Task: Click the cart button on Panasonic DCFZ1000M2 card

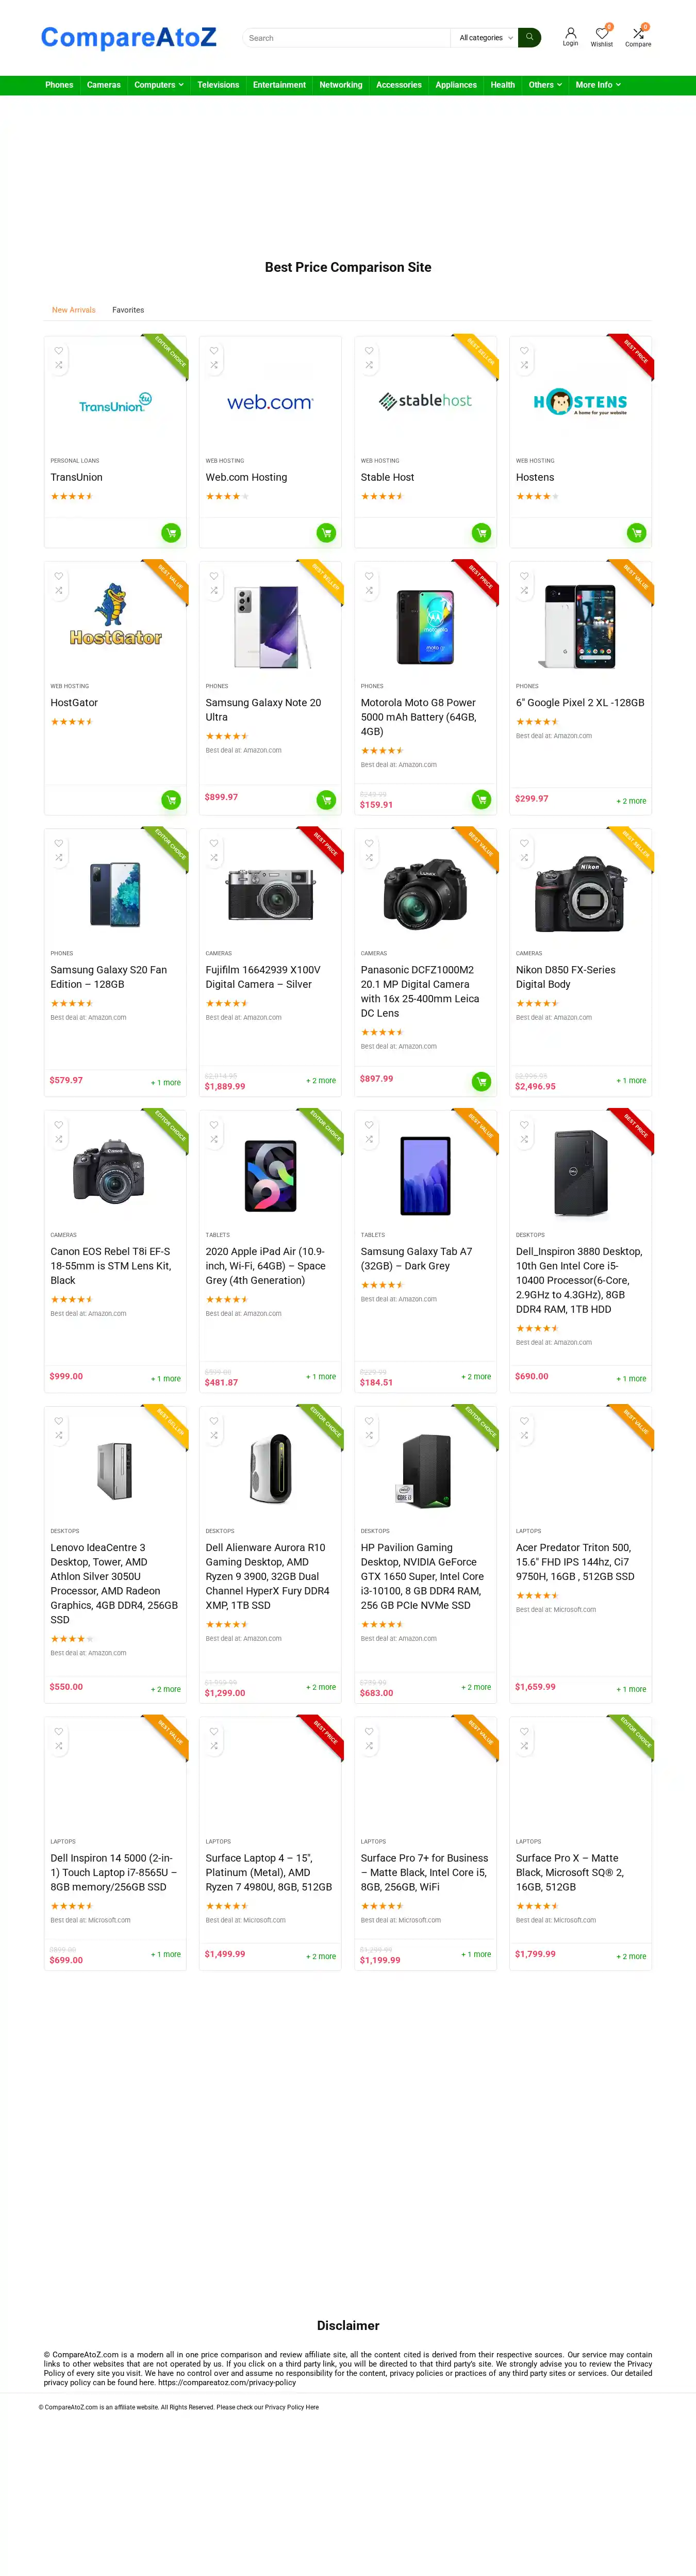Action: pyautogui.click(x=481, y=1081)
